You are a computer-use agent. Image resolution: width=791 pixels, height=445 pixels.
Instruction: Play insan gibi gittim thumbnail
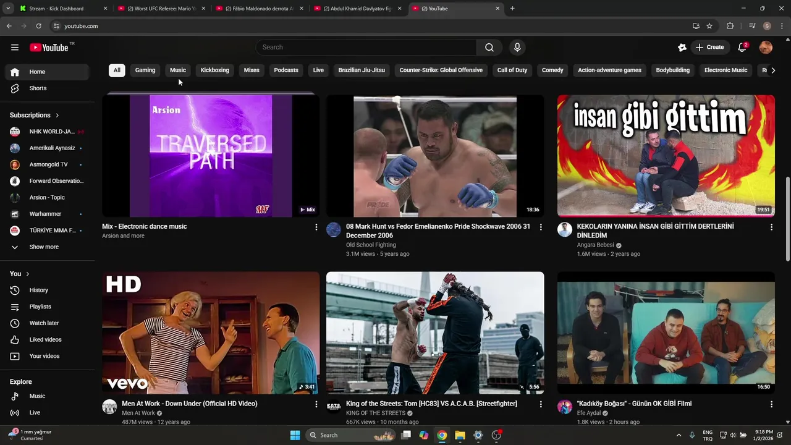pos(666,156)
